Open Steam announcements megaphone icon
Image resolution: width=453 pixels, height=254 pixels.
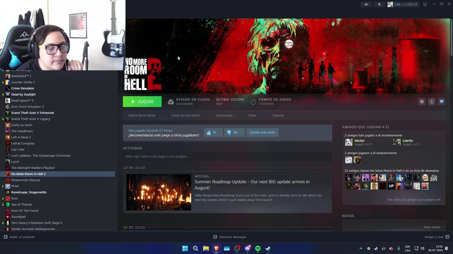click(366, 4)
